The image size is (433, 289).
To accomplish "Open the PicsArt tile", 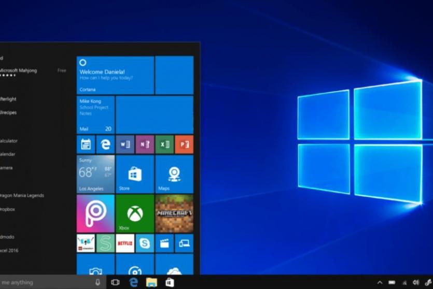I will 95,213.
